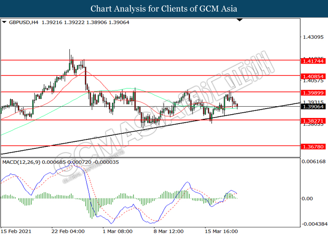Viewport: 328px width, 234px height.
Task: Click the current price 1.39064 black label
Action: pyautogui.click(x=313, y=107)
